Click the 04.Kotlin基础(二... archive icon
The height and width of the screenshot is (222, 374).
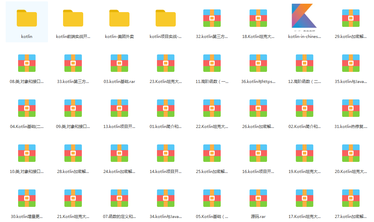click(x=27, y=108)
